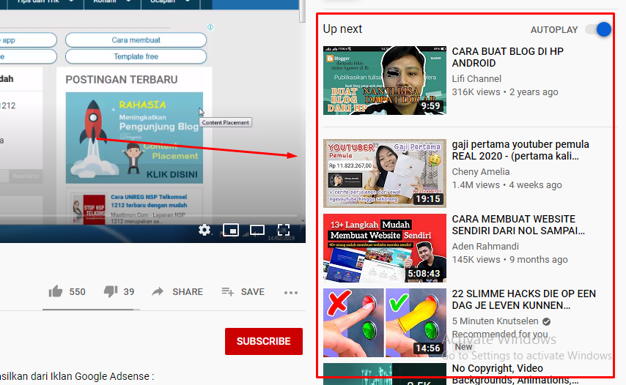Click the ad info icon in the video

point(210,27)
